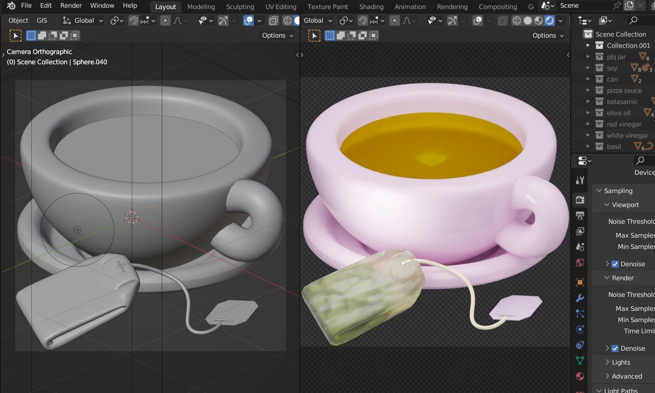The width and height of the screenshot is (655, 393).
Task: Open the Object properties orange square tab
Action: [580, 282]
